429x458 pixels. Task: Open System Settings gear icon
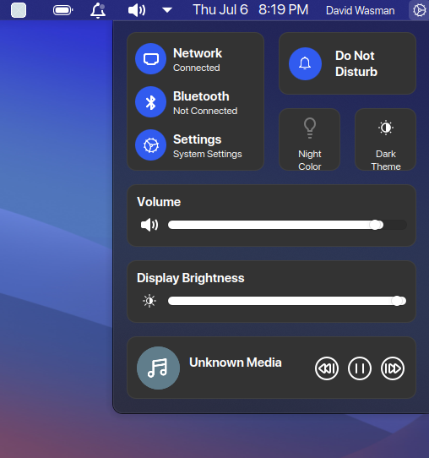click(151, 145)
